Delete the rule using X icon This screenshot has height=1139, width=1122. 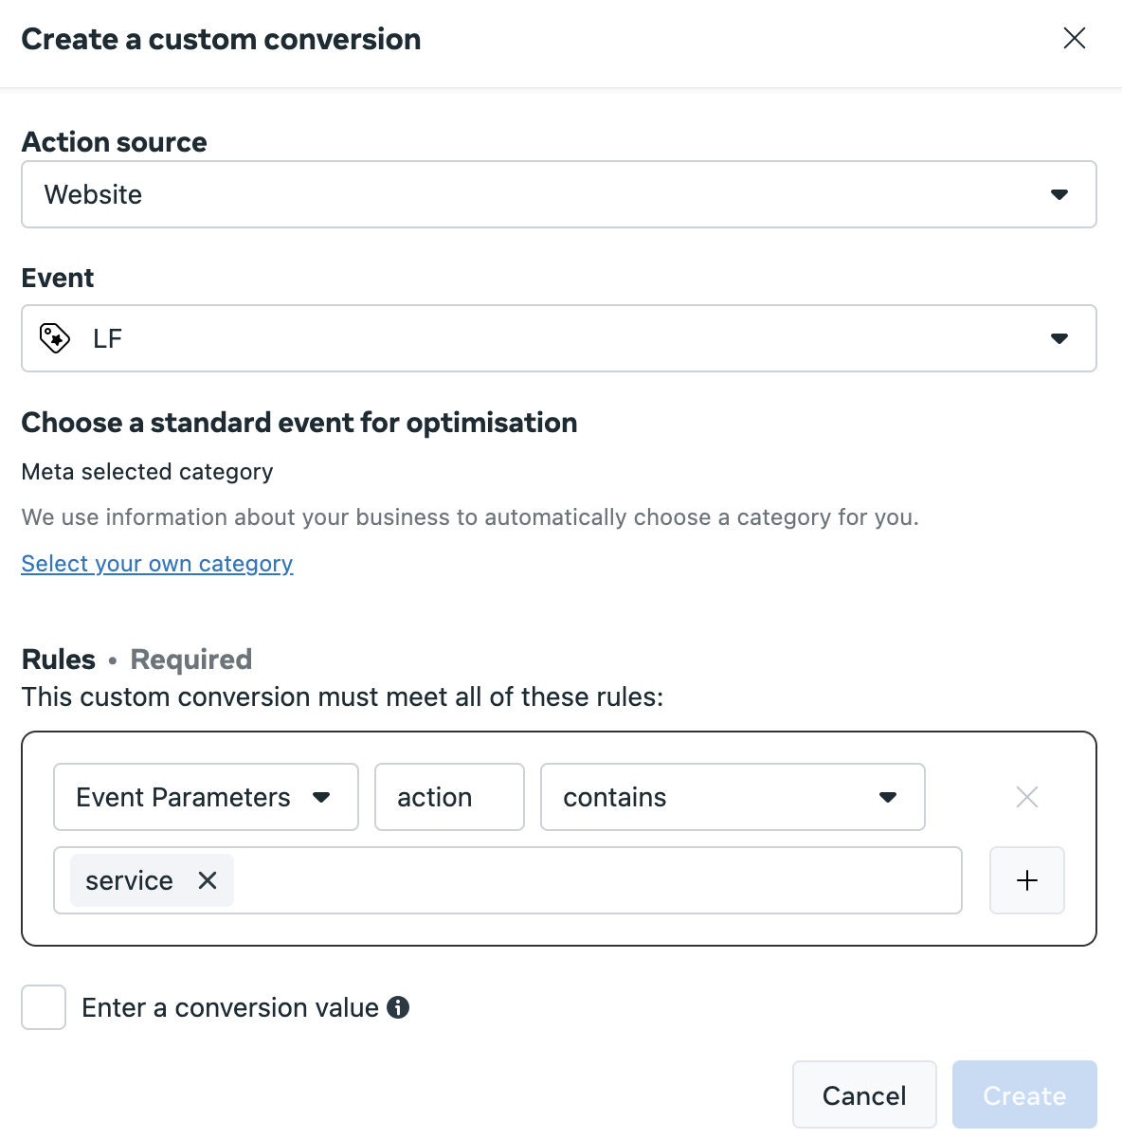coord(1027,797)
